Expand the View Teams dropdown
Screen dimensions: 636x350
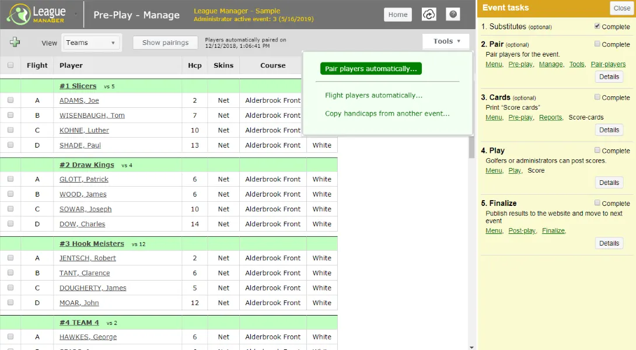coord(91,43)
